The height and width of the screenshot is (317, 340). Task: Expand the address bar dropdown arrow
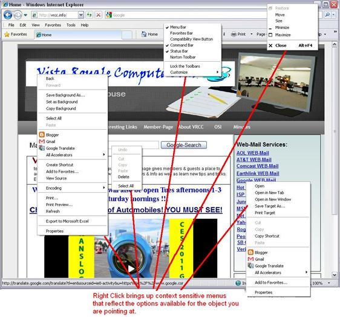81,15
